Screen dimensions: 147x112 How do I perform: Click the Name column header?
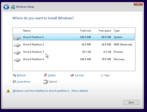(47, 31)
